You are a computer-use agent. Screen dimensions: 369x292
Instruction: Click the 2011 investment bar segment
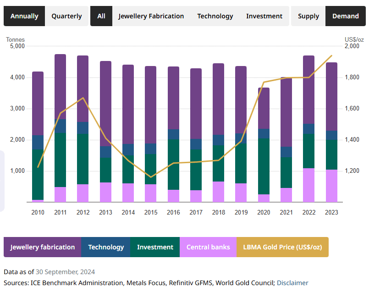(61, 160)
